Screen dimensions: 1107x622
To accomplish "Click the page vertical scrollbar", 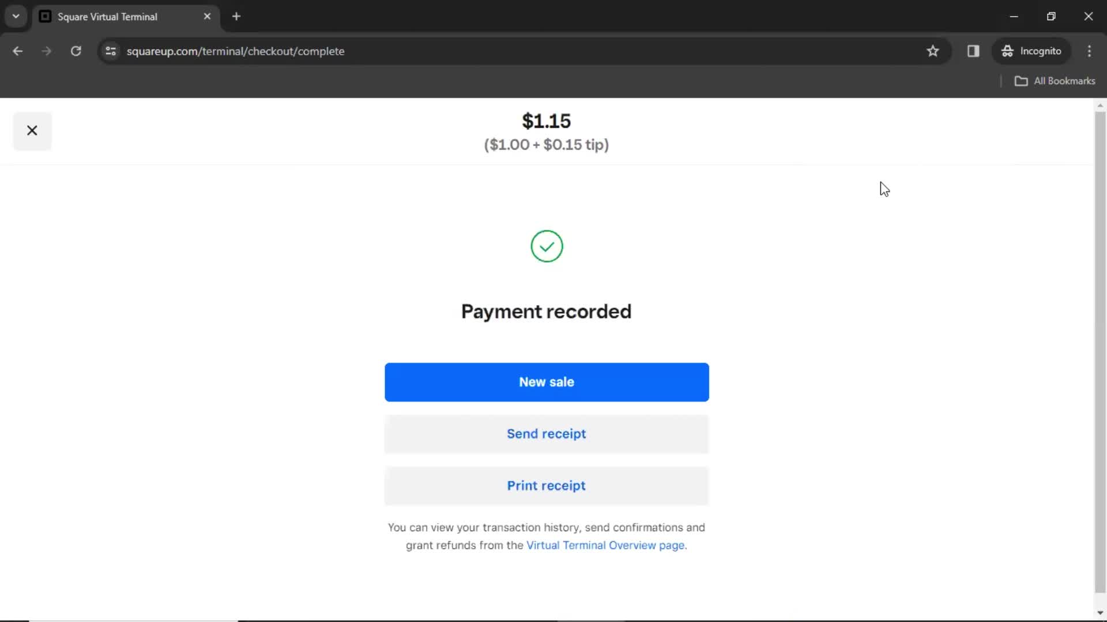I will 1100,351.
